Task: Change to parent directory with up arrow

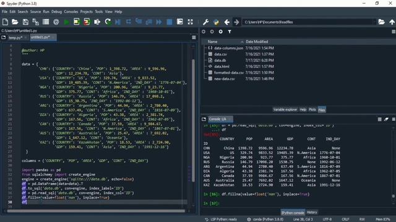Action: (392, 22)
